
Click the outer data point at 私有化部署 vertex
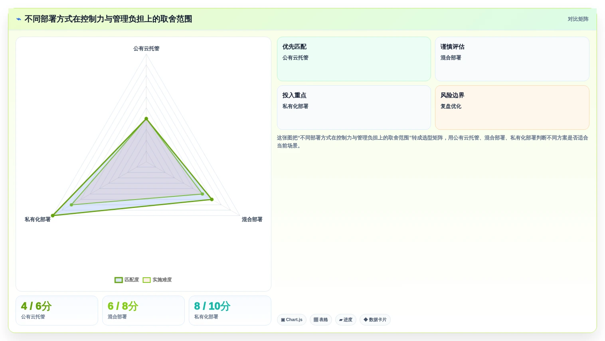[x=53, y=216]
